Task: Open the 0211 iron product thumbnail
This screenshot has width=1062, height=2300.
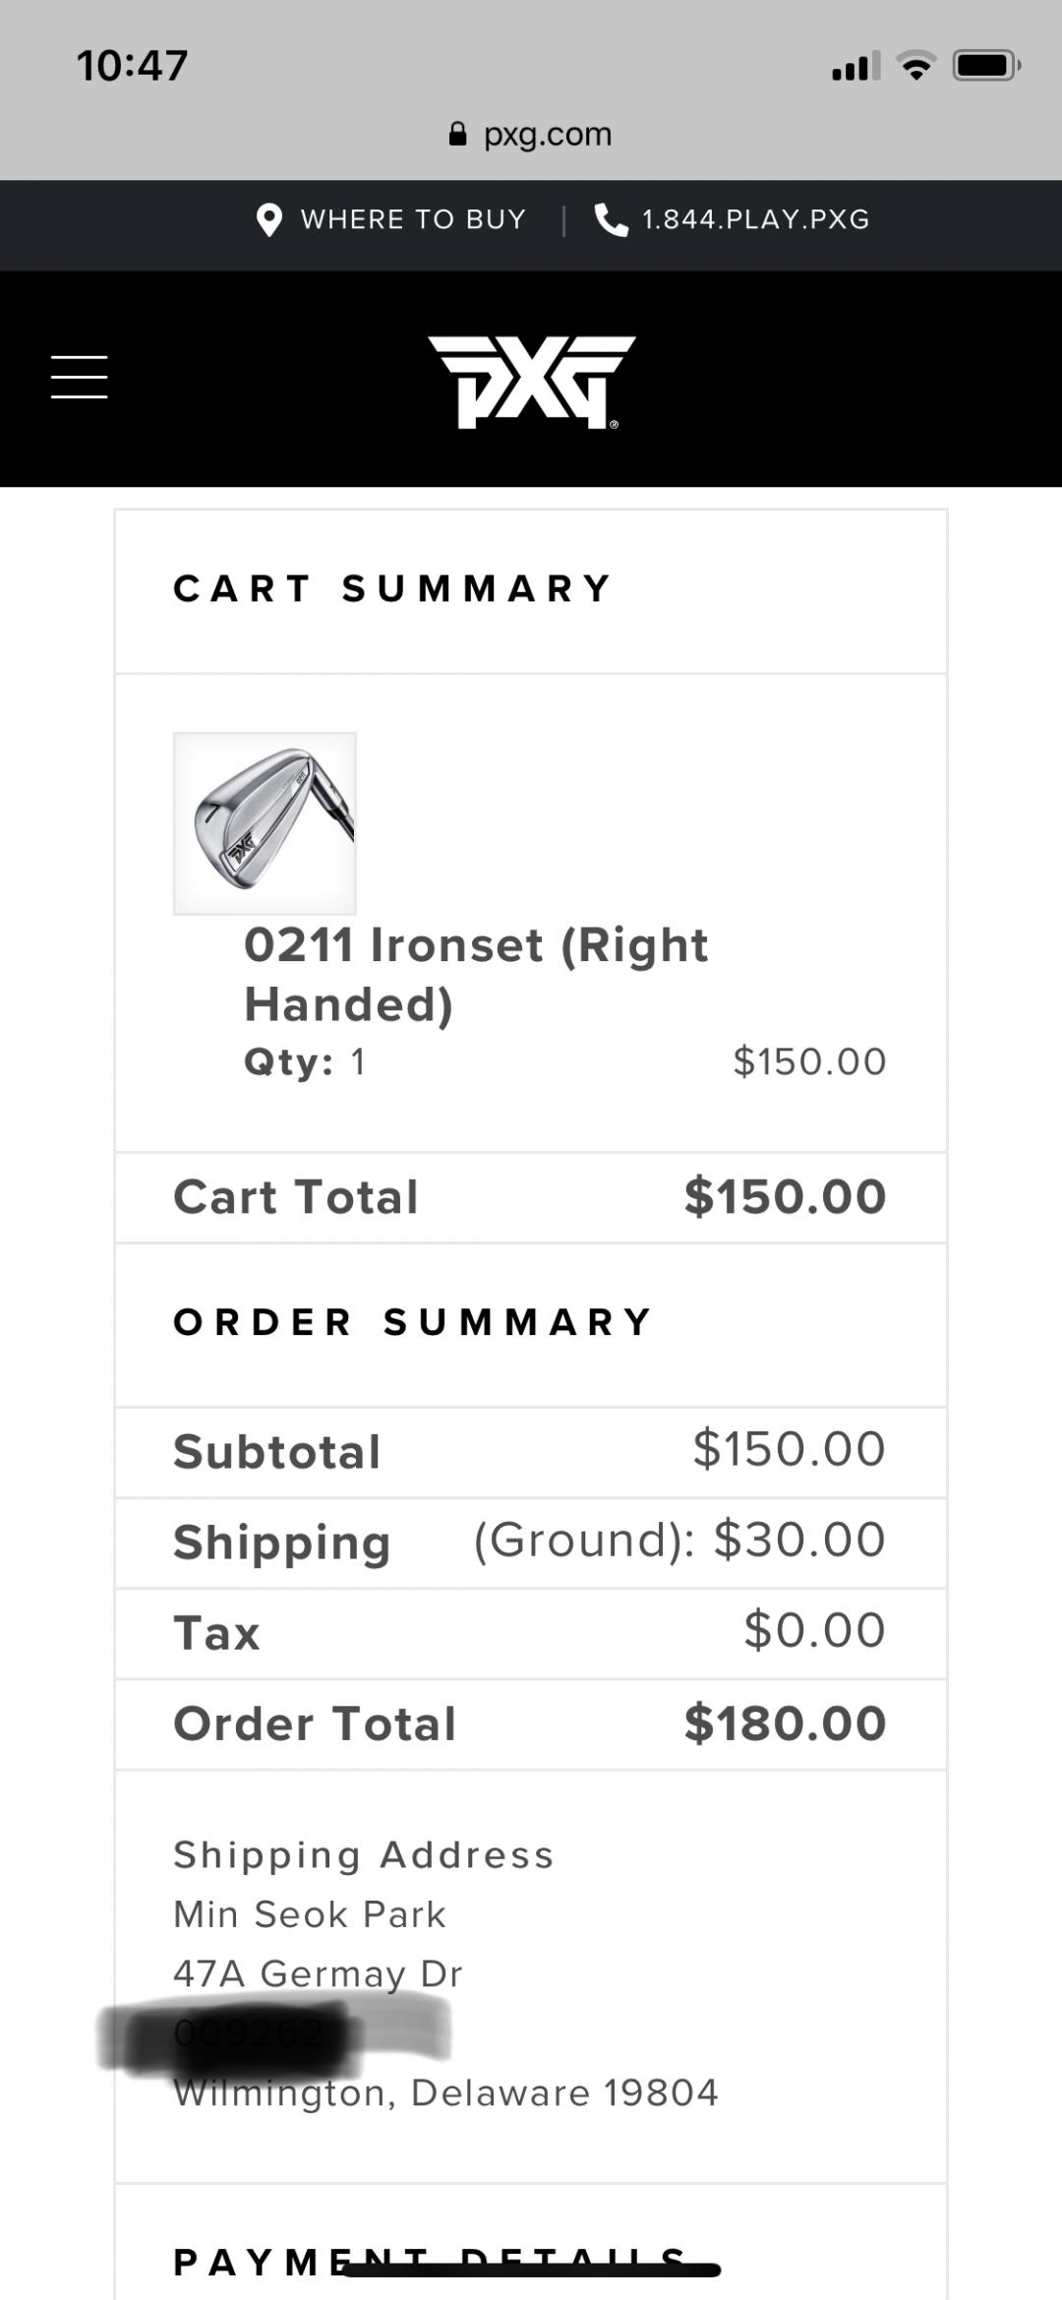Action: pos(265,823)
